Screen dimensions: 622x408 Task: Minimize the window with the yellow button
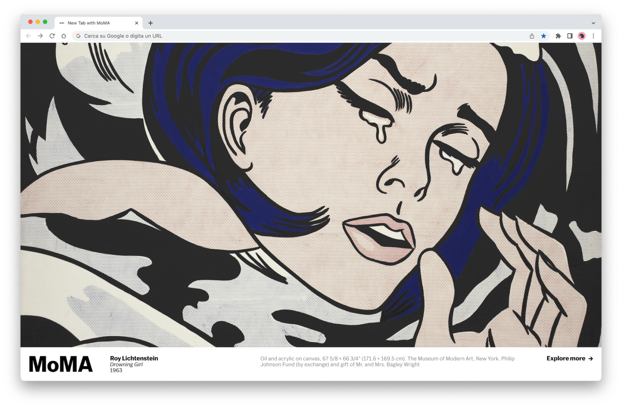tap(38, 22)
